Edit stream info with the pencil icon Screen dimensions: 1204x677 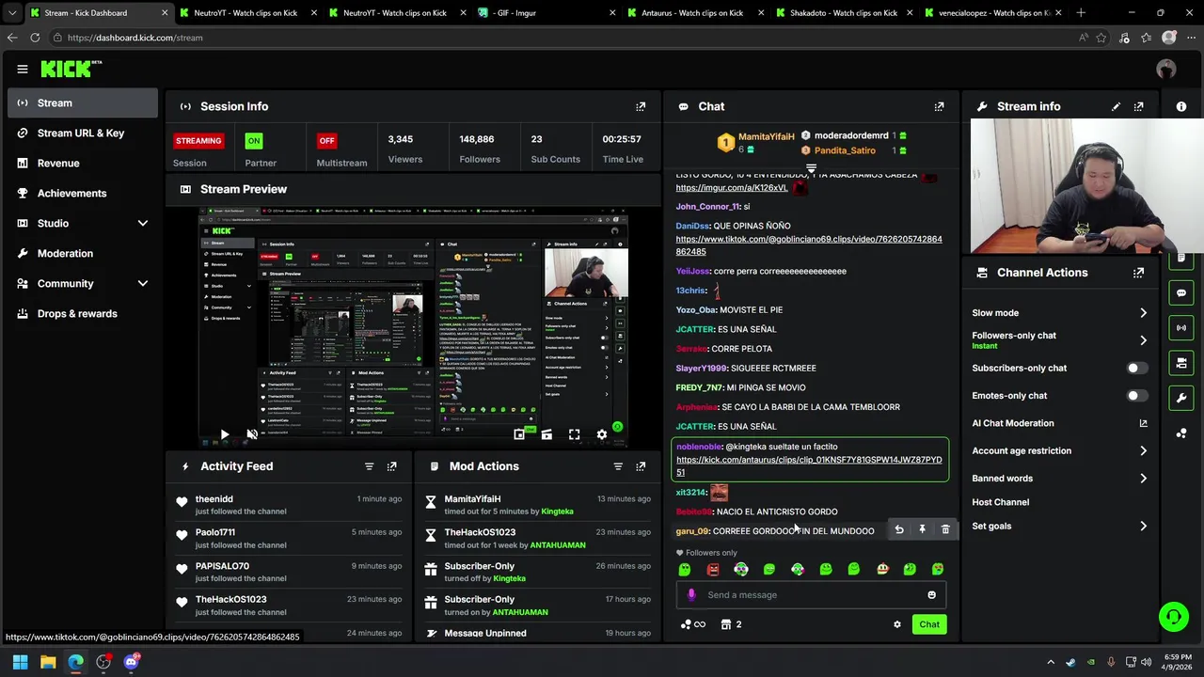[x=1116, y=106]
